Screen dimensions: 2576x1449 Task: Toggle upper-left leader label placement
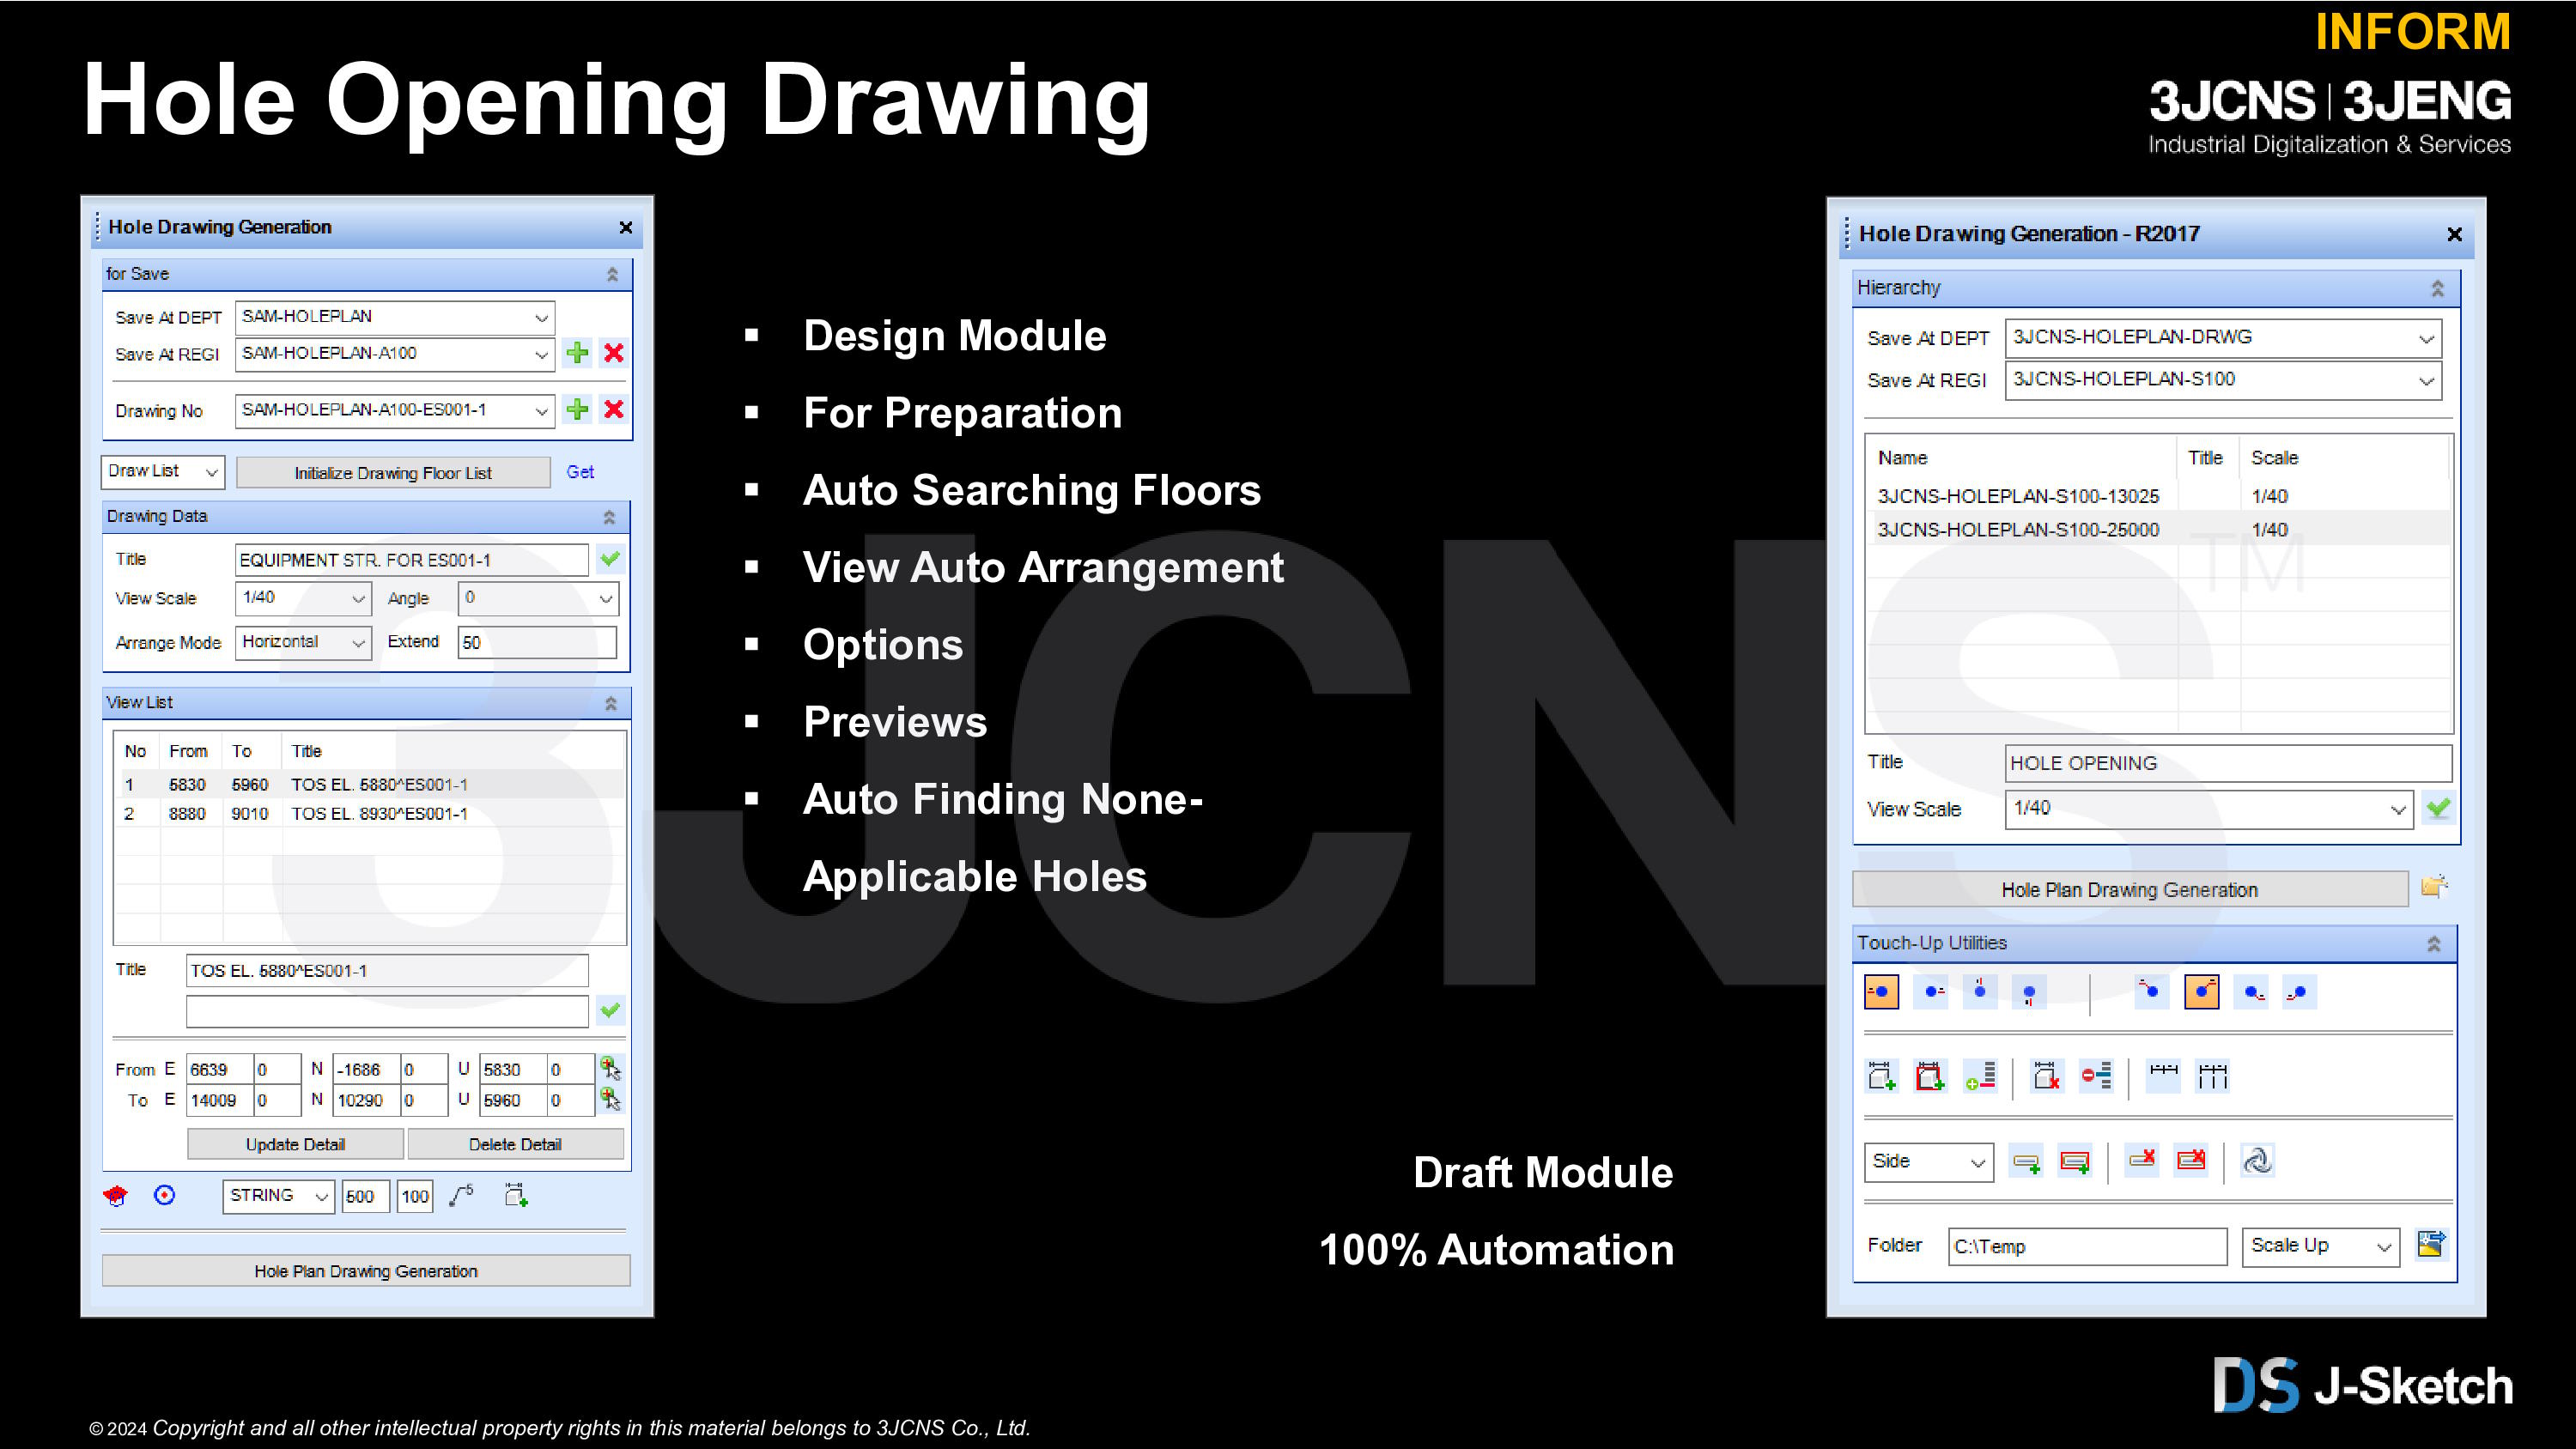click(x=2151, y=992)
